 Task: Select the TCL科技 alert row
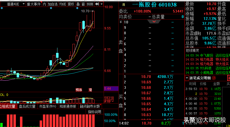pos(208,68)
